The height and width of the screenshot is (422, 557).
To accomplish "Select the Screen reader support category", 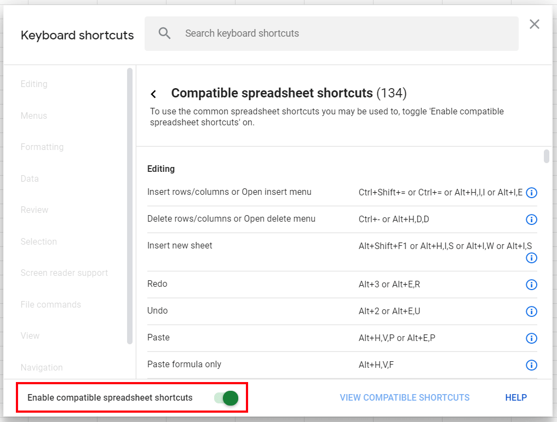I will (64, 273).
